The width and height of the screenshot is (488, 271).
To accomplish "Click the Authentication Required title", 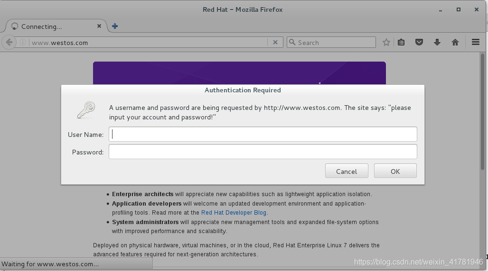I will click(243, 90).
